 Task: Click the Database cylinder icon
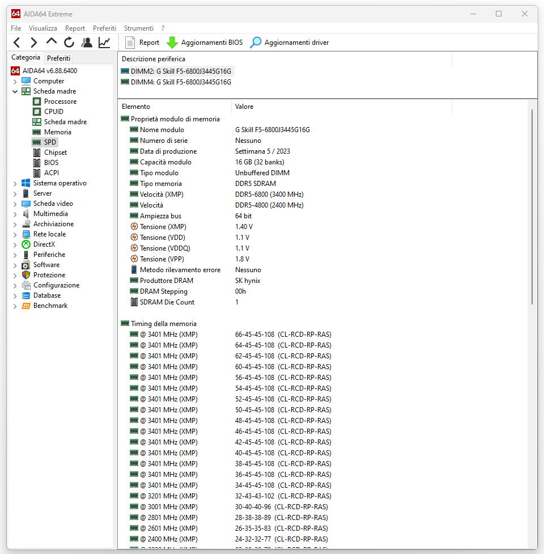pos(25,295)
